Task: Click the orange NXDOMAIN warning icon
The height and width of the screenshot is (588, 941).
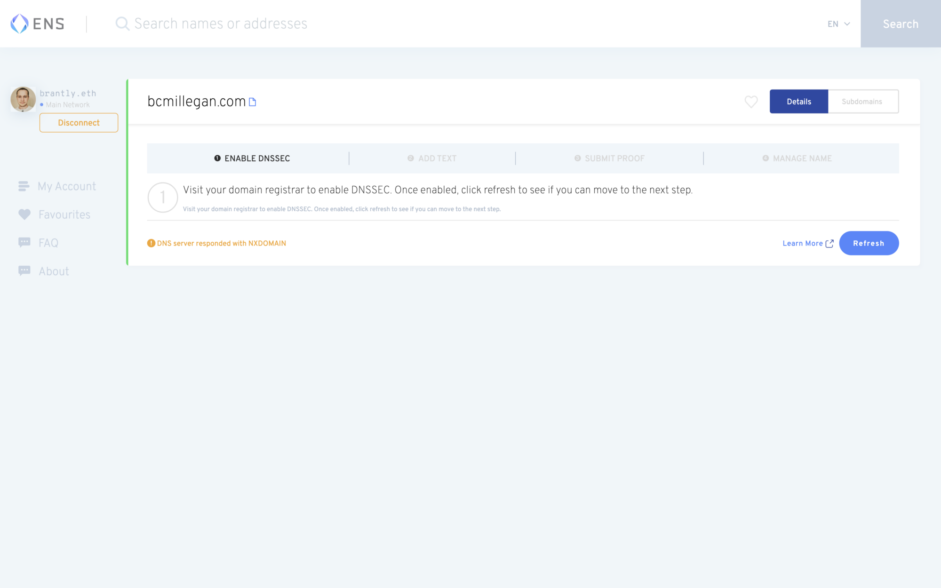Action: point(151,243)
